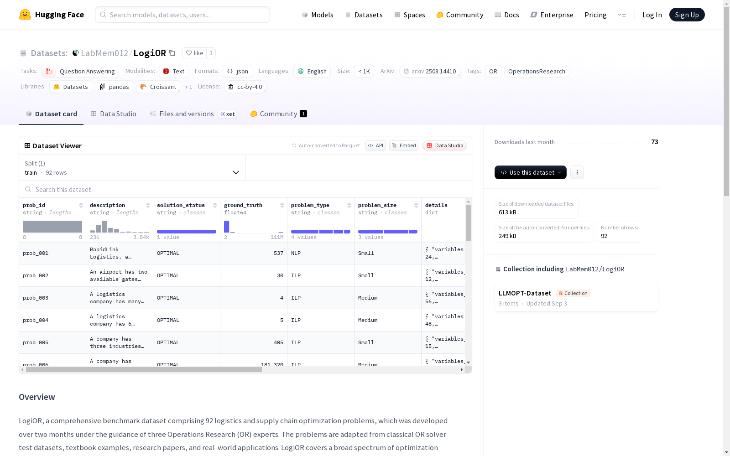This screenshot has width=730, height=456.
Task: Click the table scroll-down arrow
Action: pyautogui.click(x=468, y=363)
